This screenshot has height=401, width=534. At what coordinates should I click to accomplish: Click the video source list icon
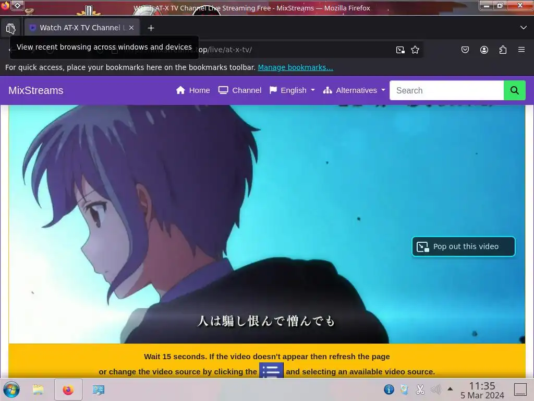[271, 371]
